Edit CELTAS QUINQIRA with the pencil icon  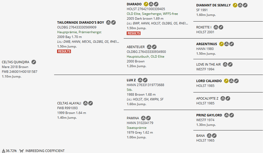[x=34, y=62]
